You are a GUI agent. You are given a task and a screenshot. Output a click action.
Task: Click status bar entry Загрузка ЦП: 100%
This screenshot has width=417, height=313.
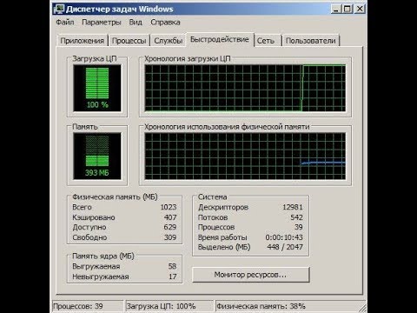point(169,306)
